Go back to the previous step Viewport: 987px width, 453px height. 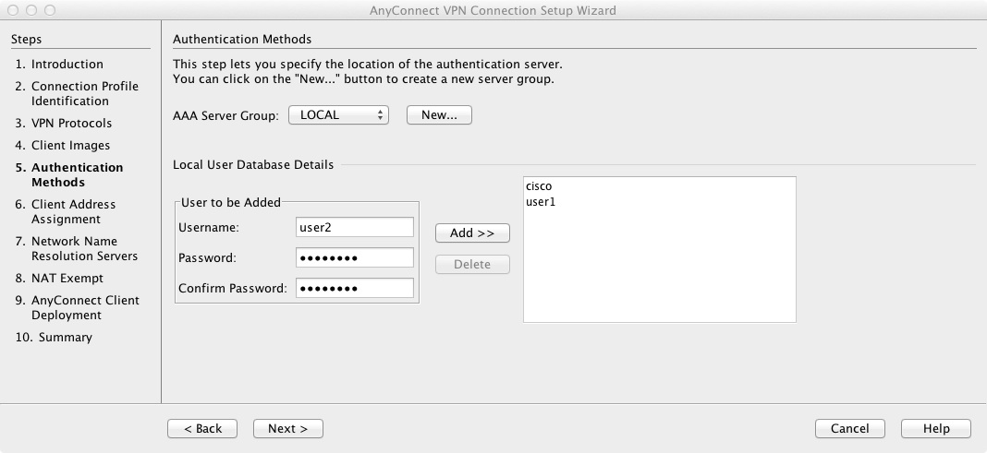click(x=202, y=428)
